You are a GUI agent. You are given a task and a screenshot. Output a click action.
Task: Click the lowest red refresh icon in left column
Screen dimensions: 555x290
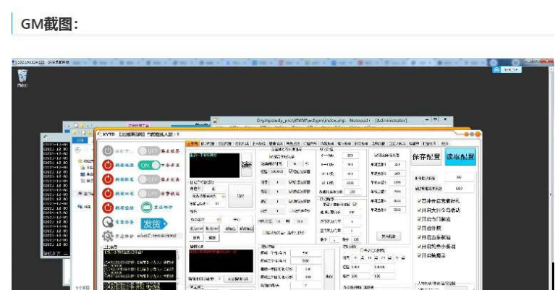tap(108, 208)
